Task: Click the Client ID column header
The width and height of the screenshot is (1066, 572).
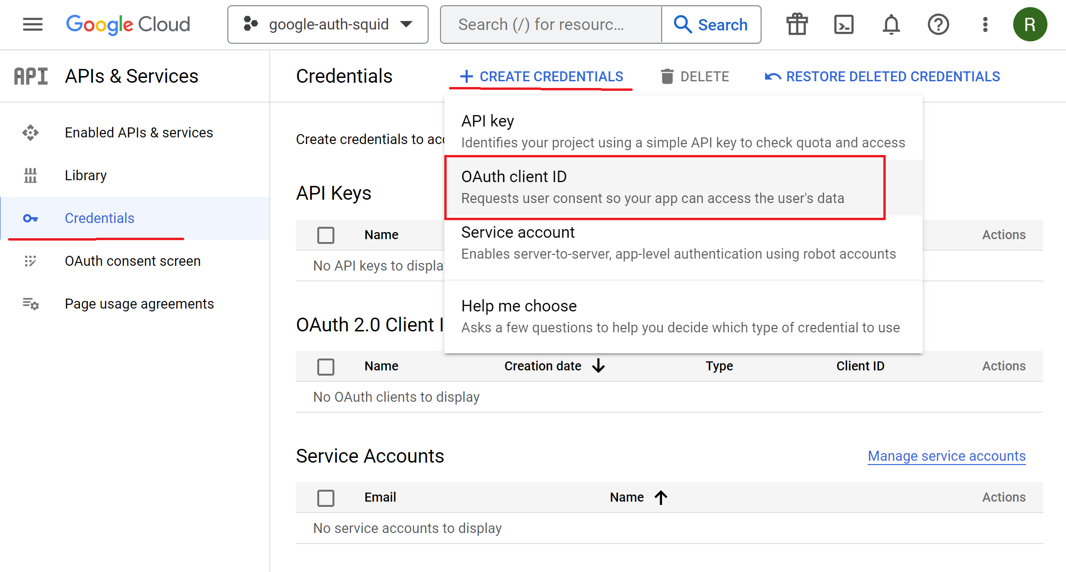Action: coord(860,366)
